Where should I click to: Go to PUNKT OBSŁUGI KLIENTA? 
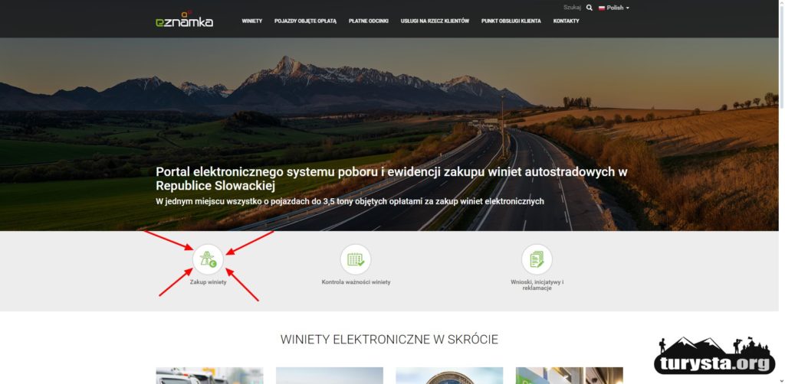click(511, 21)
